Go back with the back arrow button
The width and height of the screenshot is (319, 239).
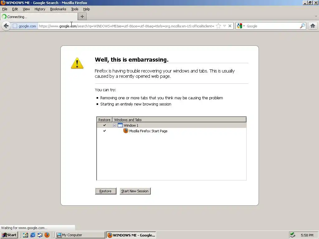click(6, 26)
